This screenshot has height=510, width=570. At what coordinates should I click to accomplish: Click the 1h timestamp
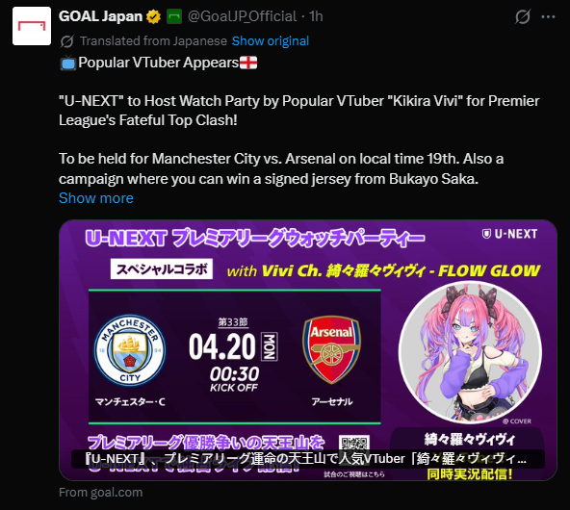click(316, 16)
